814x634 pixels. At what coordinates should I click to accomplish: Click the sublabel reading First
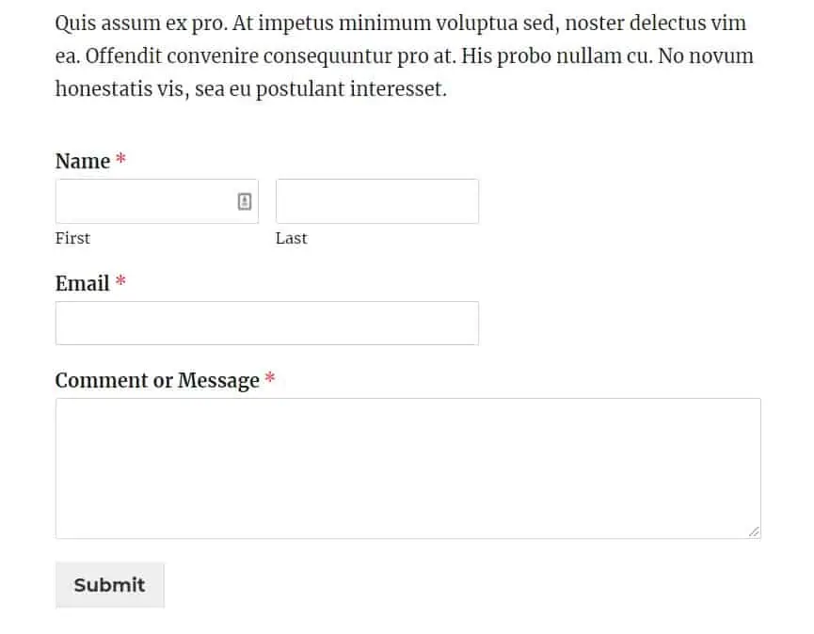click(x=72, y=238)
